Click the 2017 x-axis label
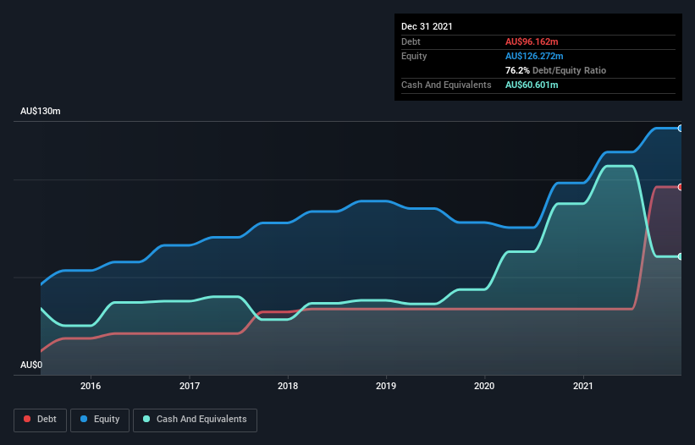Viewport: 695px width, 445px height. tap(190, 386)
